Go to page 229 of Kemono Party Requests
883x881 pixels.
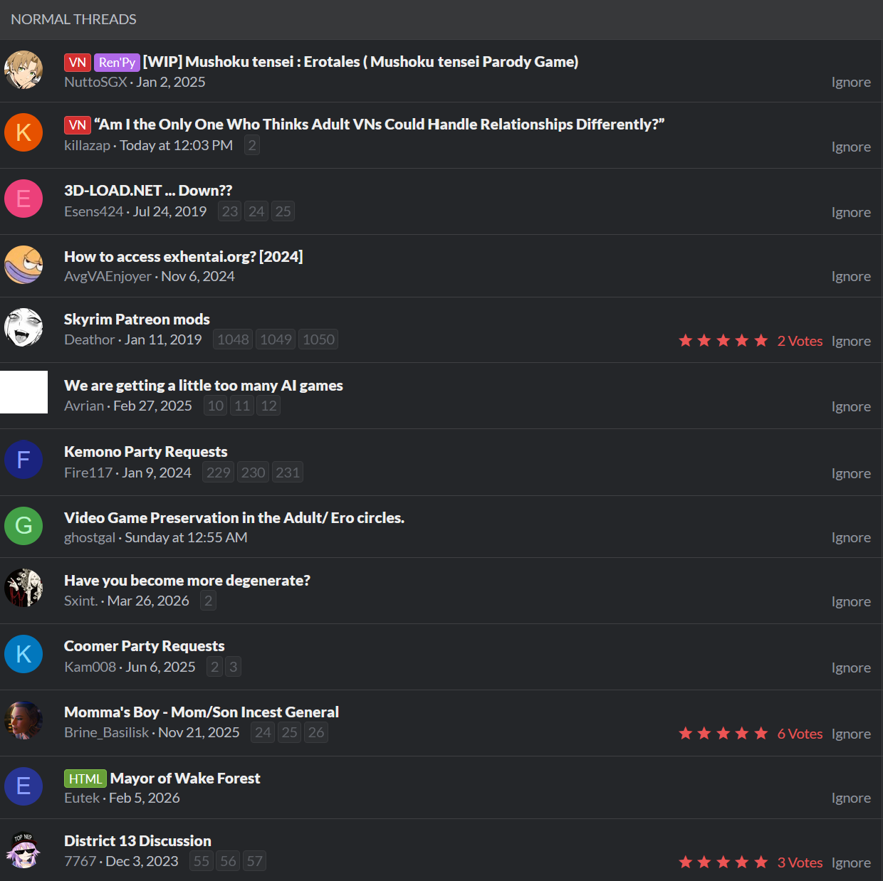tap(218, 473)
